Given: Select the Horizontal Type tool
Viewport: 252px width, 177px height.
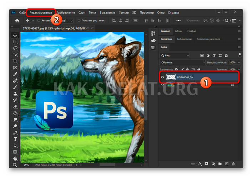Looking at the screenshot, I should 15,139.
